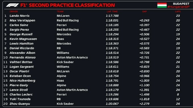Click the LAP TIME column header
The image size is (193, 108).
click(x=112, y=11)
